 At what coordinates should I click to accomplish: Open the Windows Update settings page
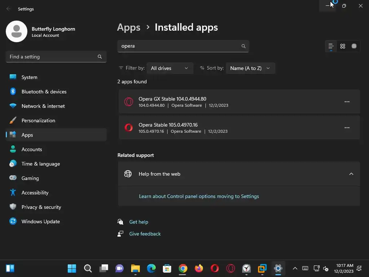click(40, 221)
